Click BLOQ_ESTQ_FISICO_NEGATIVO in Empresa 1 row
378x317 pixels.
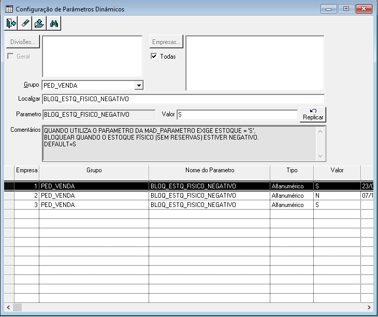point(193,186)
